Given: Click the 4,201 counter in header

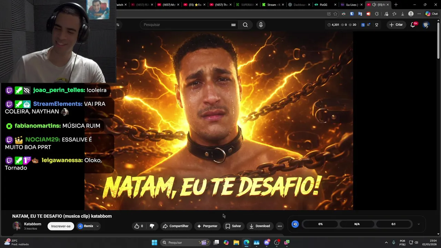Looking at the screenshot, I should click(333, 25).
